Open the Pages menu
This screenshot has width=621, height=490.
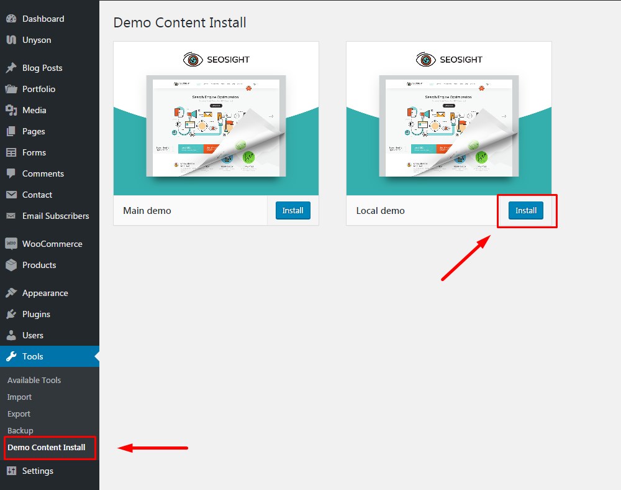(x=34, y=131)
